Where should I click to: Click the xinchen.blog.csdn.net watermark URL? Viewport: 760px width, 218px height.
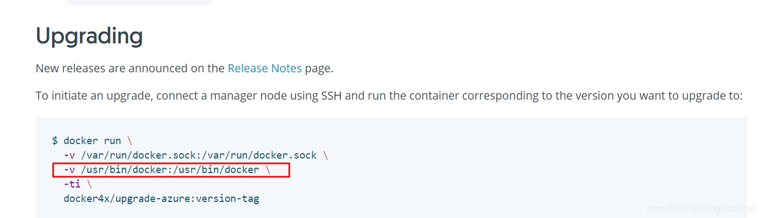[700, 207]
